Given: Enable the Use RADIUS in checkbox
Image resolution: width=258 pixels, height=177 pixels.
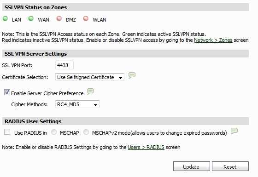Looking at the screenshot, I should [x=7, y=131].
